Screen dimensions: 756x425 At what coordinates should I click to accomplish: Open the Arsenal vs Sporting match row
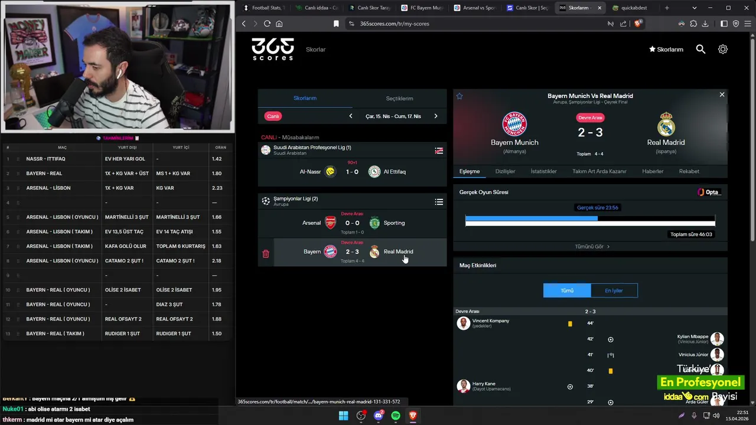(352, 223)
